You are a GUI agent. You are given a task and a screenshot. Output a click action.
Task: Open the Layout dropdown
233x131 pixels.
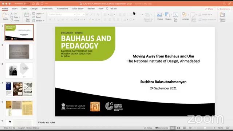[x=38, y=13]
